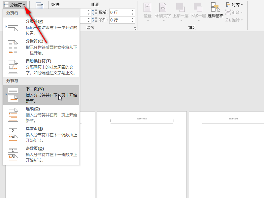Decrease 段后 spacing after with down arrow
The width and height of the screenshot is (264, 198).
pyautogui.click(x=133, y=21)
